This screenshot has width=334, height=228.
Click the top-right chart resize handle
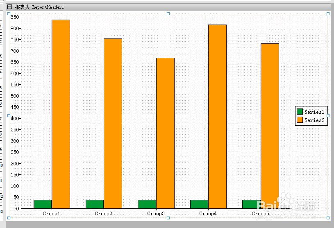328,14
